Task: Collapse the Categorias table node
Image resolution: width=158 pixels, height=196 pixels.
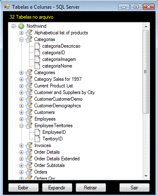Action: (x=21, y=39)
